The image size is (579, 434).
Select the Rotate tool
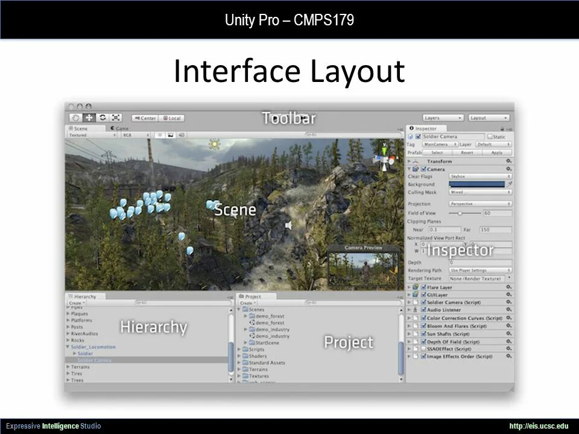[103, 118]
